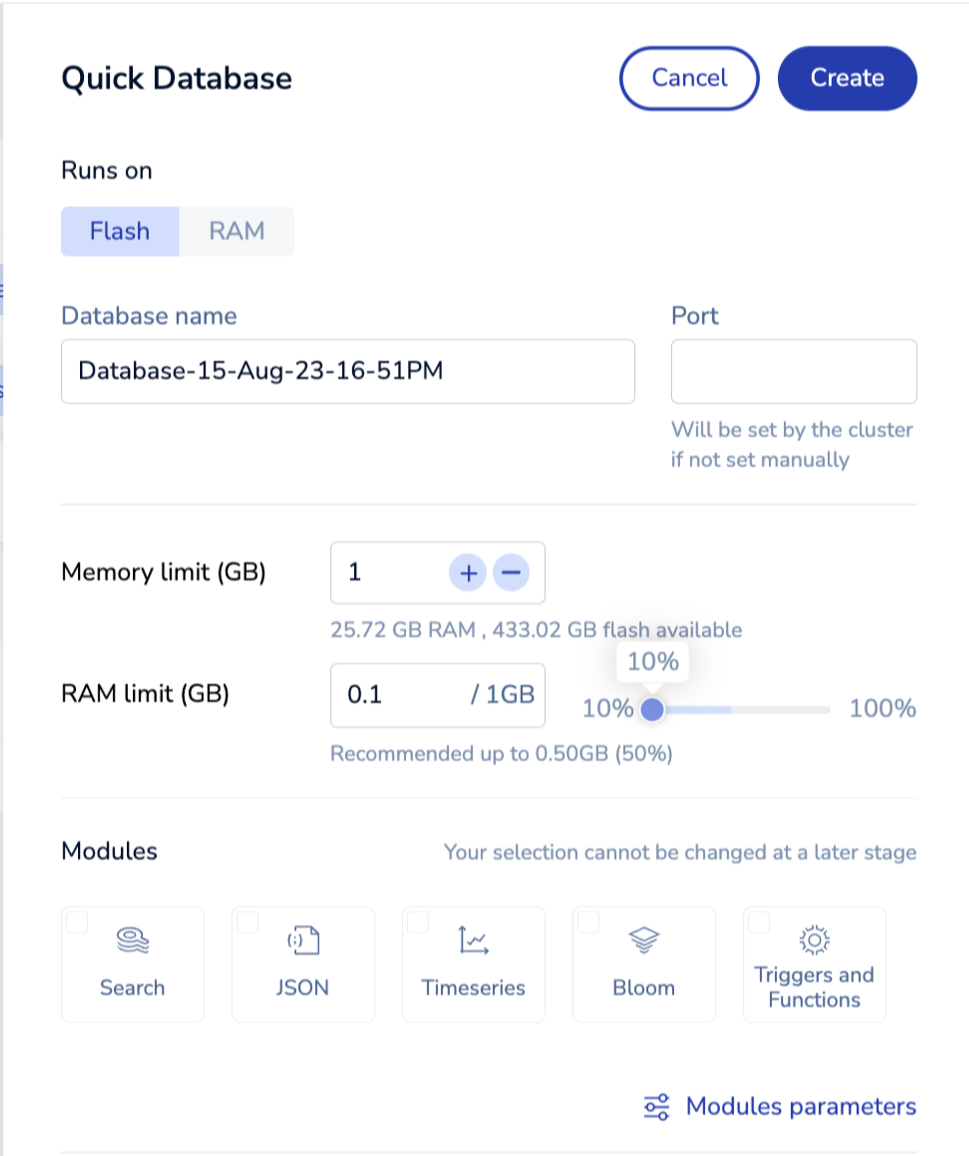
Task: Select the Flash option
Action: click(x=120, y=231)
